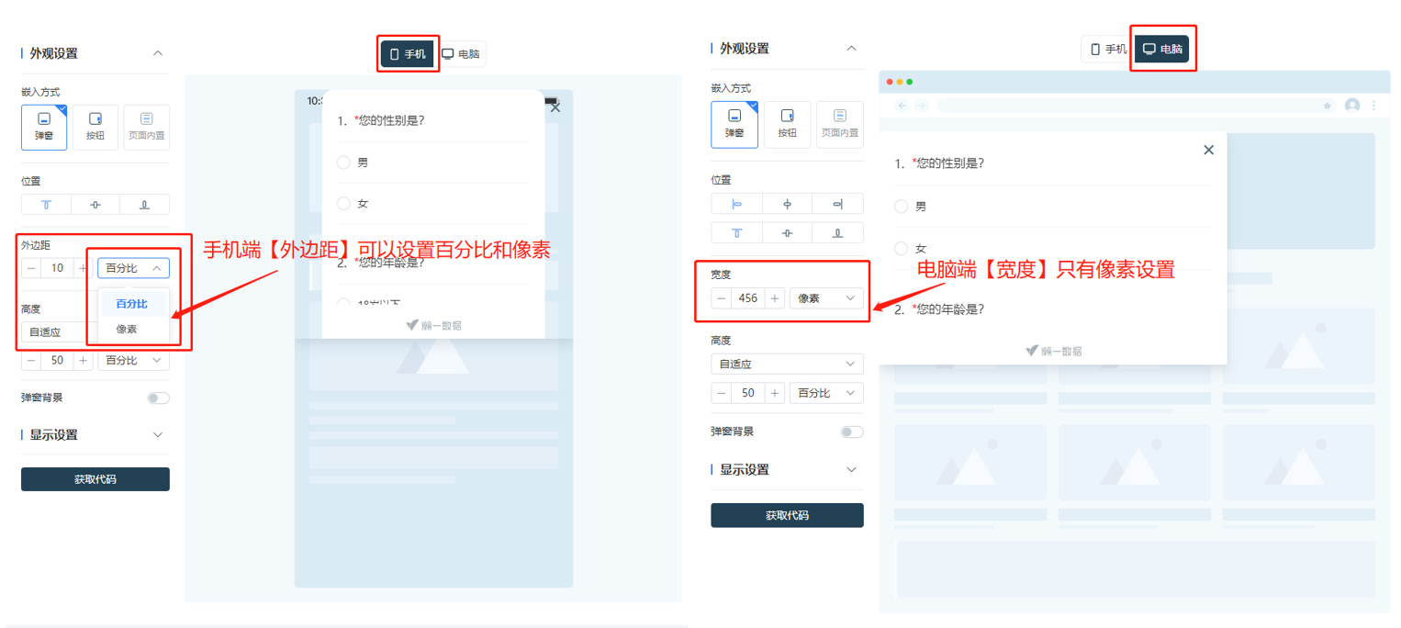Select 弹窗 embed mode in mobile-view panel
Viewport: 1401px width, 628px height.
pos(44,128)
